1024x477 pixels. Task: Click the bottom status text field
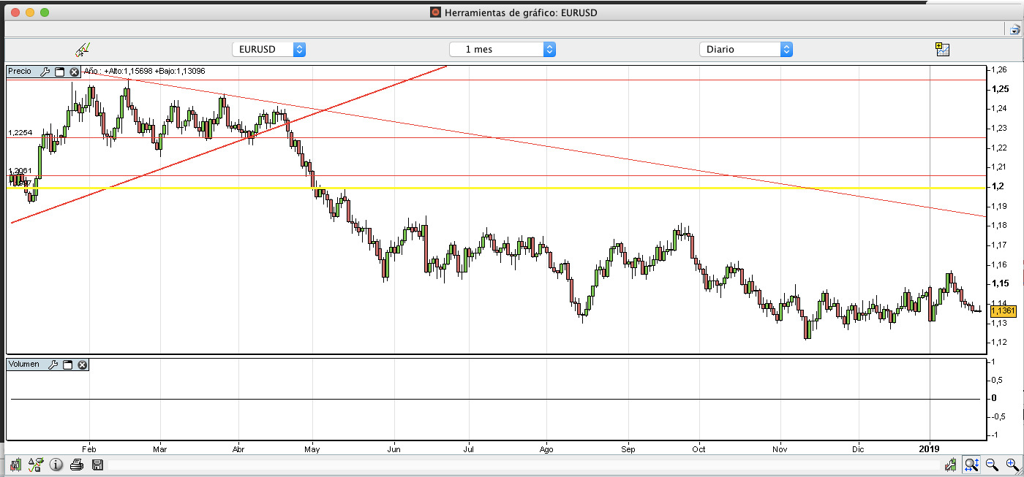524,465
